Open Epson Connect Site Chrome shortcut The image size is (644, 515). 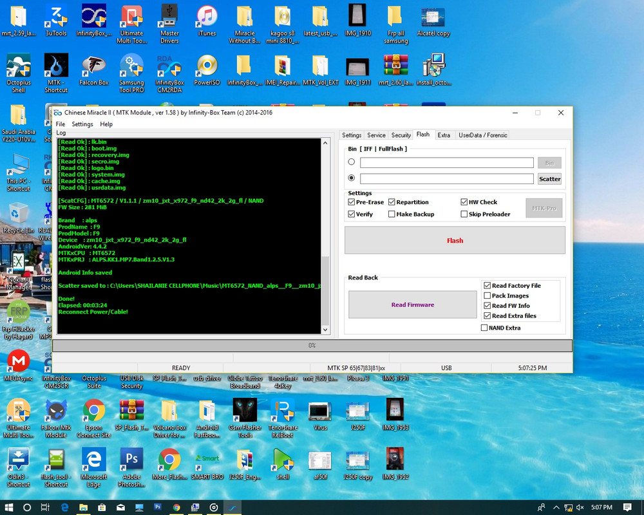93,418
